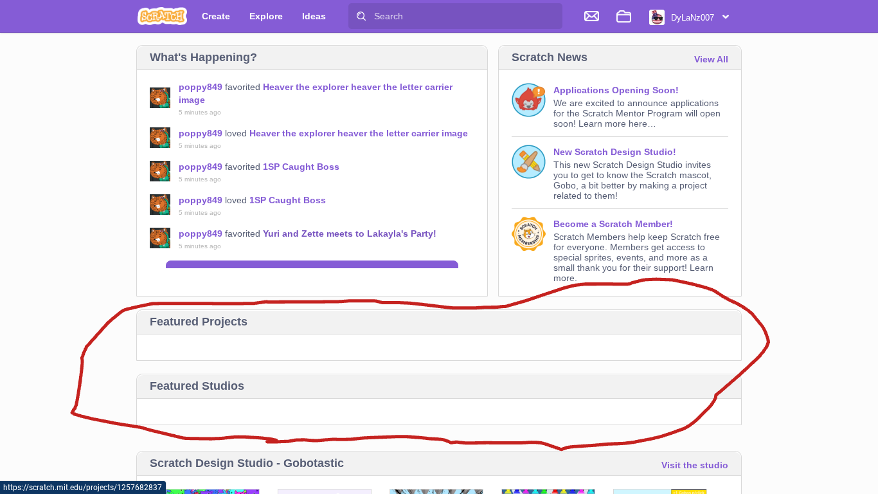878x494 pixels.
Task: Click the DyLaNz007 profile avatar
Action: click(x=657, y=17)
